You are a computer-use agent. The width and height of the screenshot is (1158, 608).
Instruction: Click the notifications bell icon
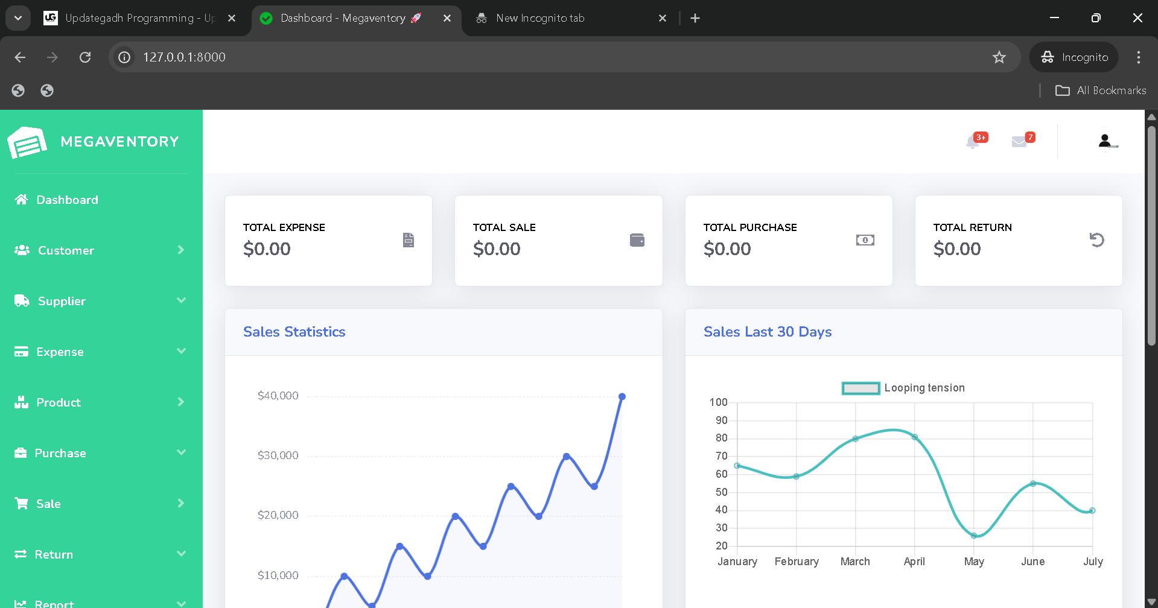click(972, 142)
